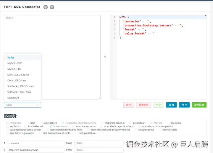This screenshot has height=153, width=213.
Task: Tick scan.topic-partition-discovery.interval checkbox
Action: 88,130
